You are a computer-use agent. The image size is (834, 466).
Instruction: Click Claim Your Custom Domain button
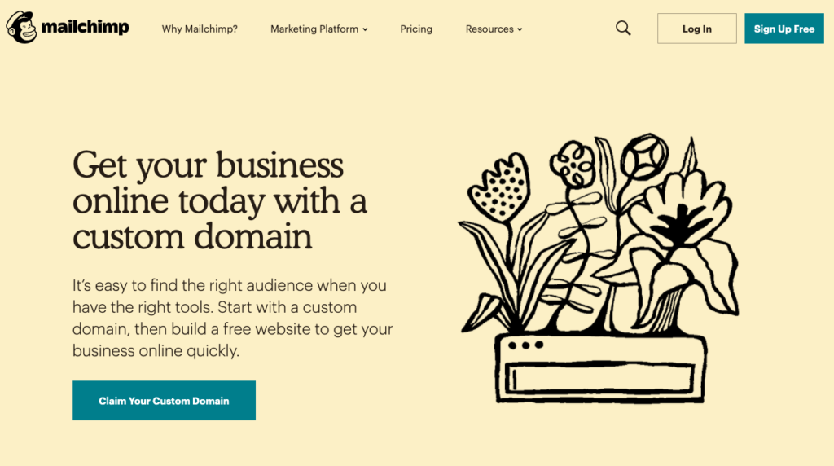(164, 401)
